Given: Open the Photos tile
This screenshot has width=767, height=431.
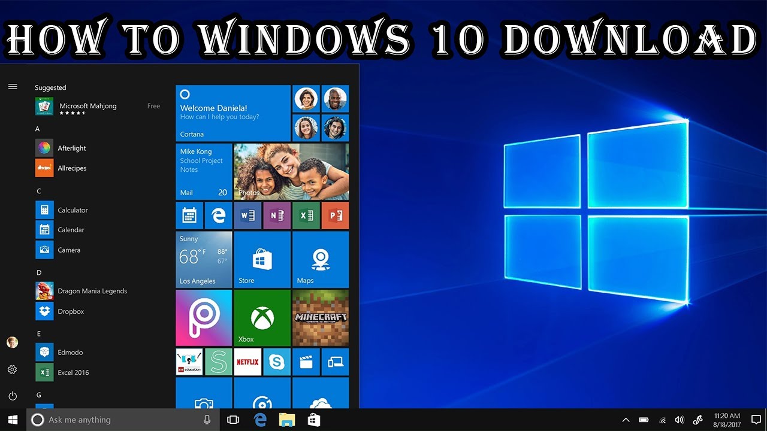Looking at the screenshot, I should coord(291,171).
